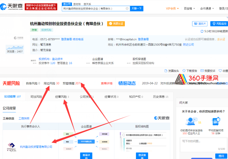Open 投资机构 盈动资本 link
Image resolution: width=228 pixels, height=159 pixels.
pos(51,59)
